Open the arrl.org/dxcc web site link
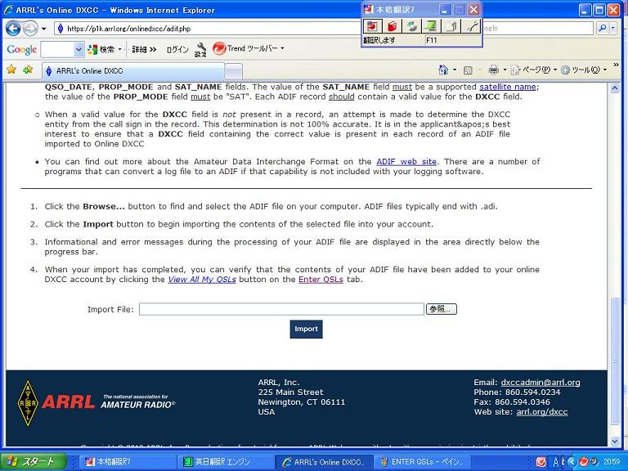The height and width of the screenshot is (471, 628). click(x=542, y=412)
